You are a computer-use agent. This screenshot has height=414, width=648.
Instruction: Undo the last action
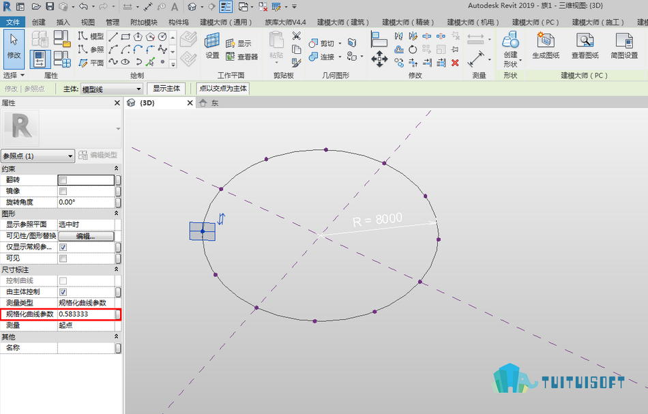pyautogui.click(x=83, y=6)
